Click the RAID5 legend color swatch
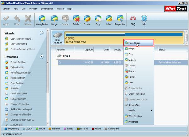Image resolution: width=189 pixels, height=137 pixels. point(93,129)
